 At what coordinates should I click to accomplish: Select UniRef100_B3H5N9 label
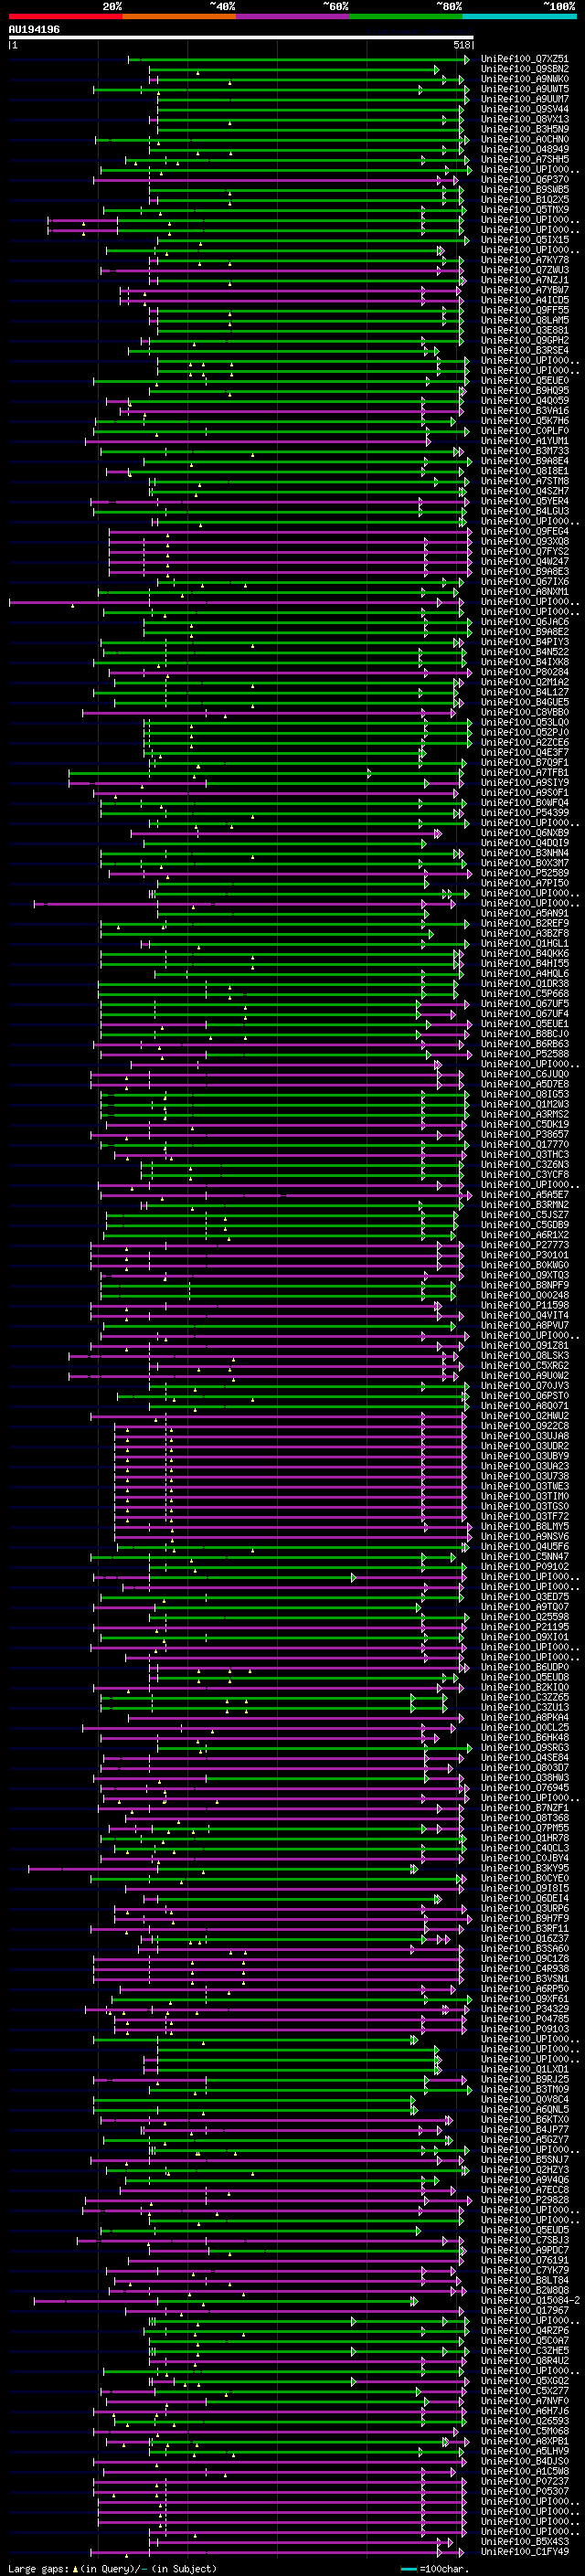(525, 129)
